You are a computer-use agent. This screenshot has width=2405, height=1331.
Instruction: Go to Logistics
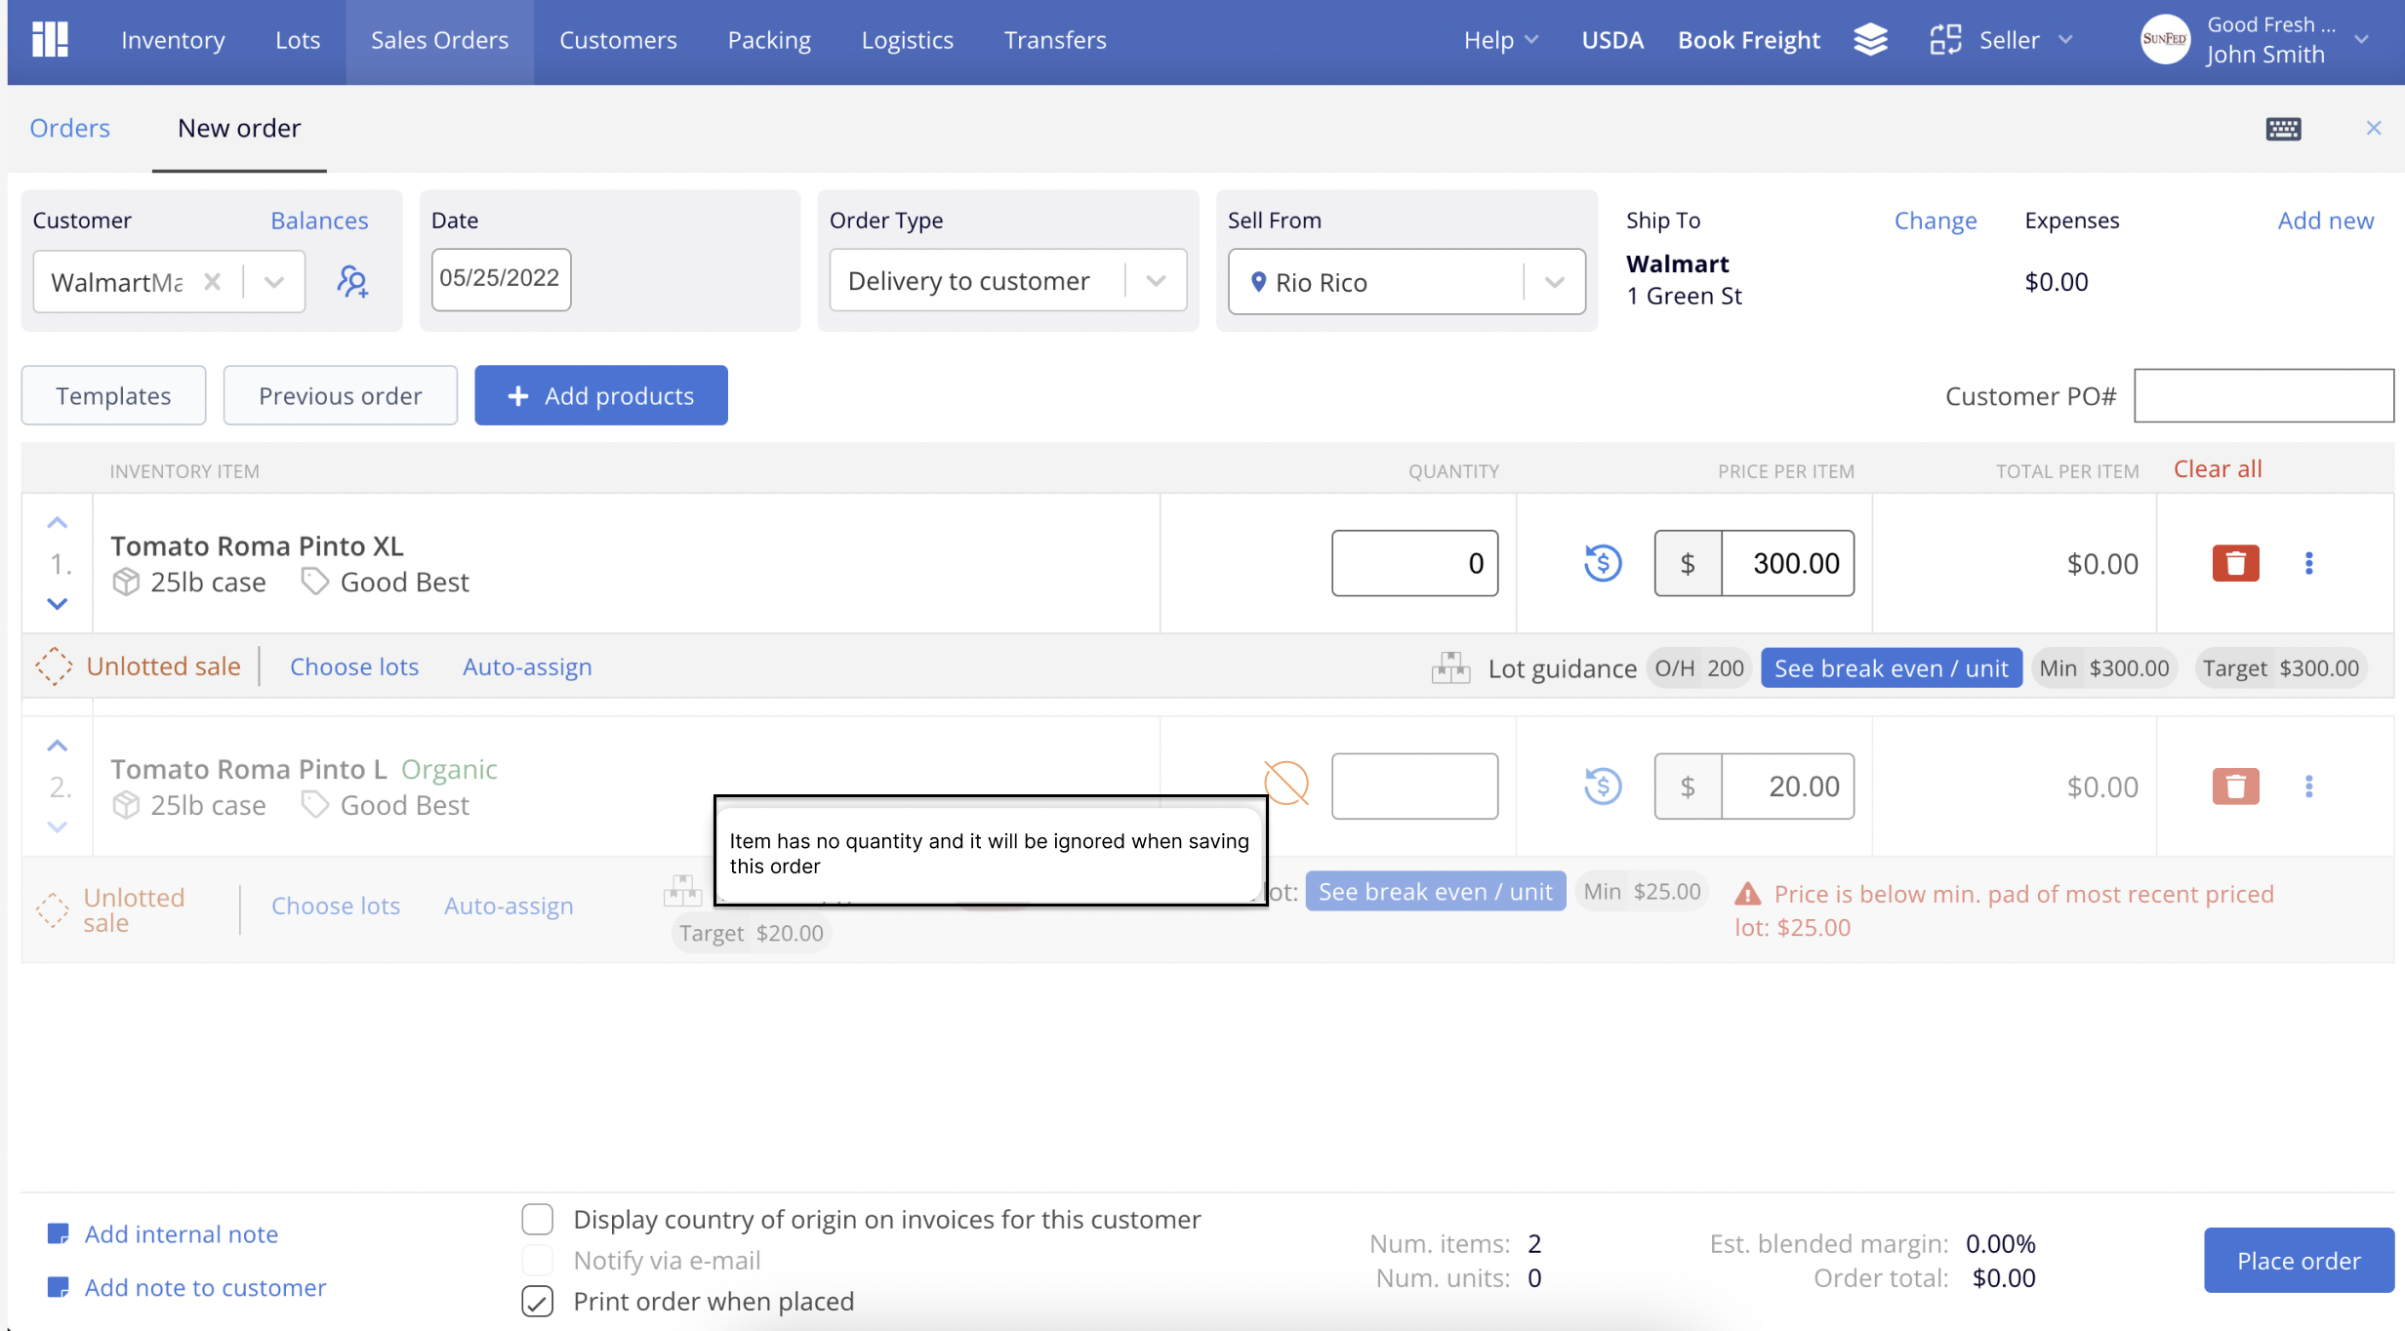[907, 40]
